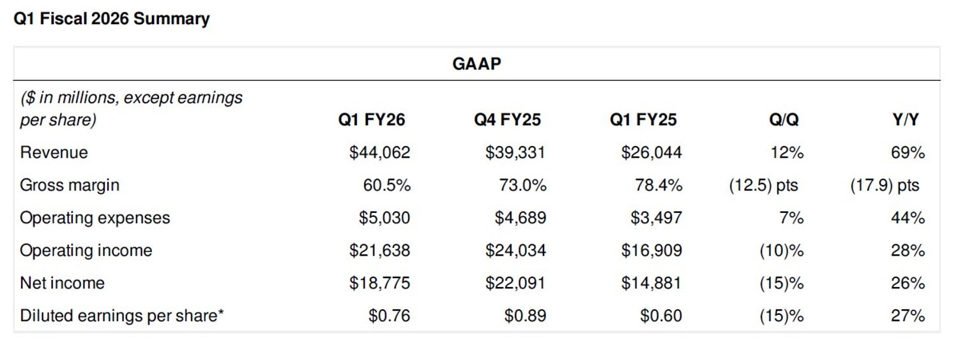
Task: Select Diluted earnings per share label
Action: 122,316
